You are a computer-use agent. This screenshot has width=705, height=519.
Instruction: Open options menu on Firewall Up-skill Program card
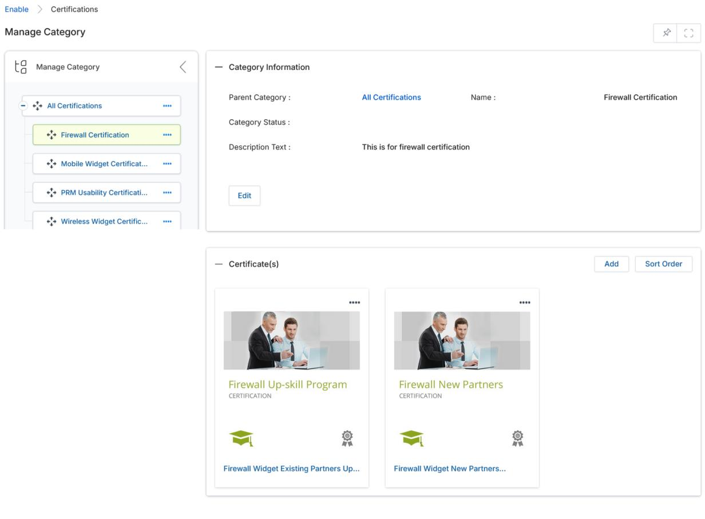(x=354, y=302)
